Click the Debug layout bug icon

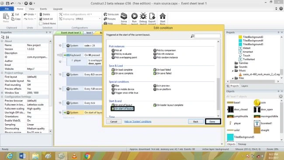[x=143, y=16]
